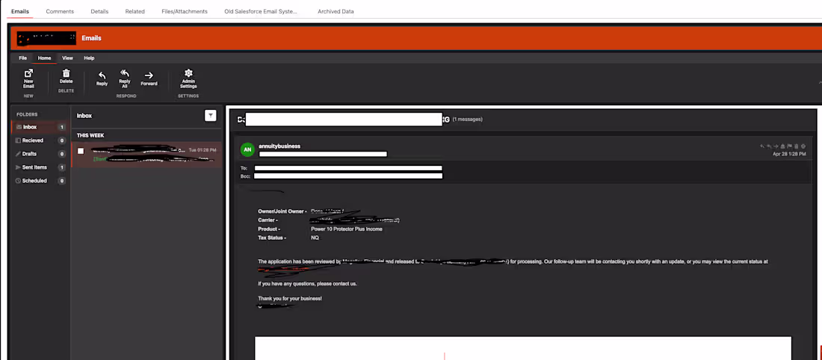Open the Old Salesforce Email System tab
822x360 pixels.
261,11
